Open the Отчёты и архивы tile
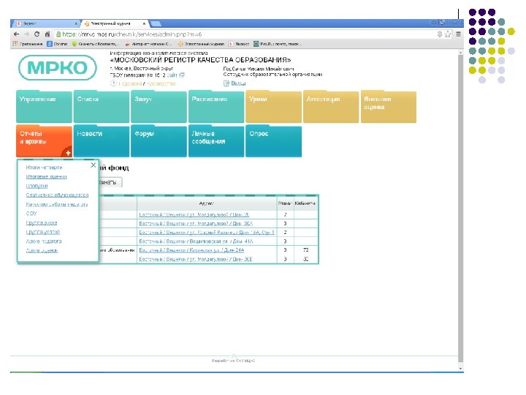The width and height of the screenshot is (526, 395). 44,141
